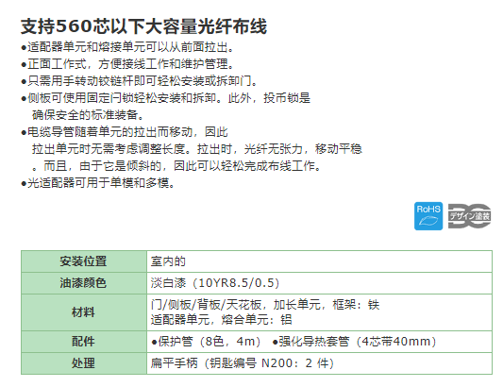Click the heading 支持560芯以下大容量光纤布线
The image size is (503, 387).
pos(144,26)
